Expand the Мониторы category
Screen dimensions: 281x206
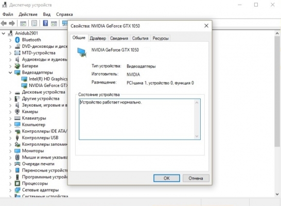coord(10,151)
